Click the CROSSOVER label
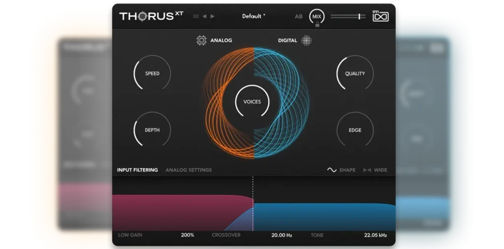 pyautogui.click(x=226, y=235)
